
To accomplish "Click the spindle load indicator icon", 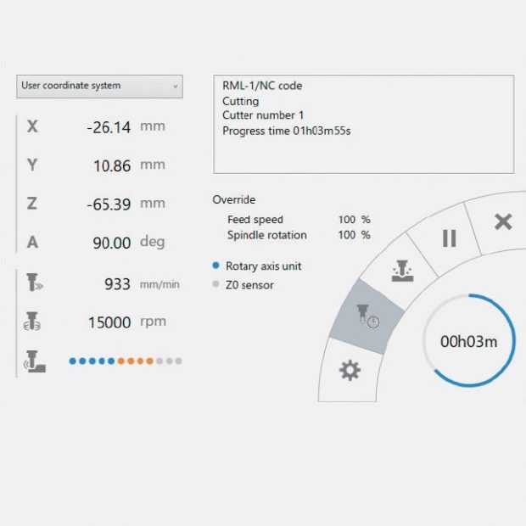I will pyautogui.click(x=35, y=361).
